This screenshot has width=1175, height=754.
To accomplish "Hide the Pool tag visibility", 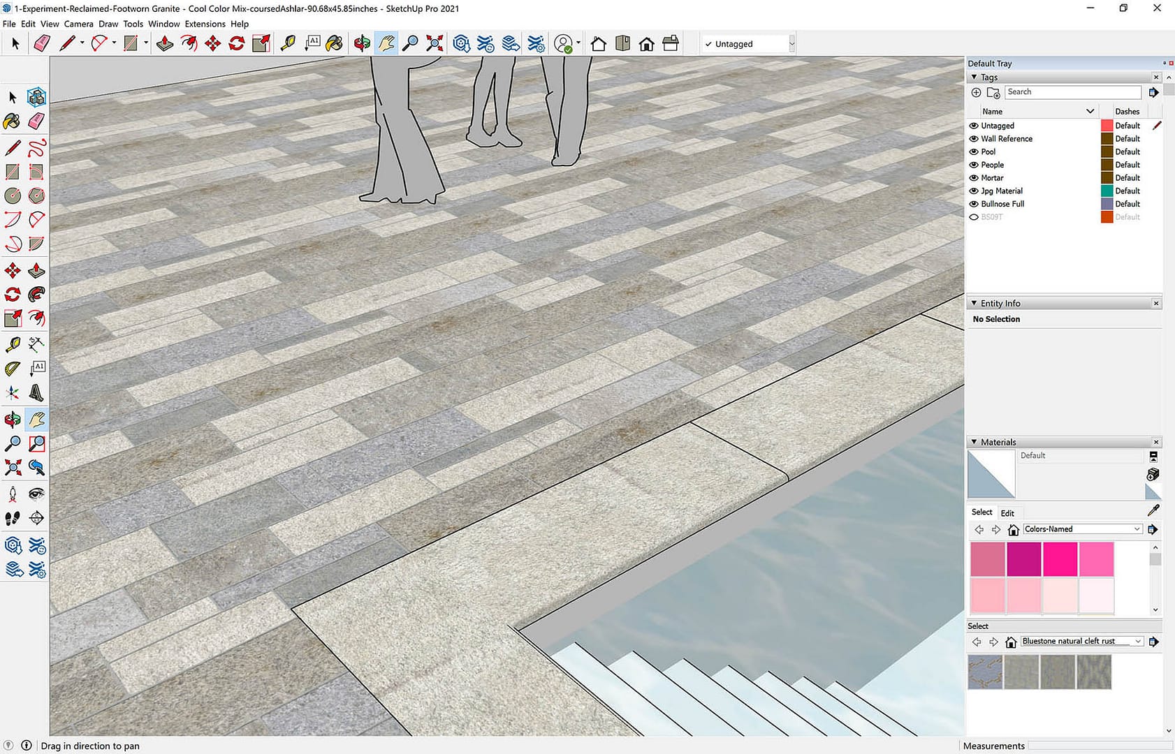I will click(x=974, y=151).
